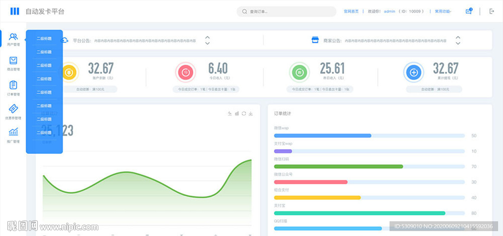The image size is (503, 236).
Task: Click the admin username link
Action: click(x=390, y=11)
